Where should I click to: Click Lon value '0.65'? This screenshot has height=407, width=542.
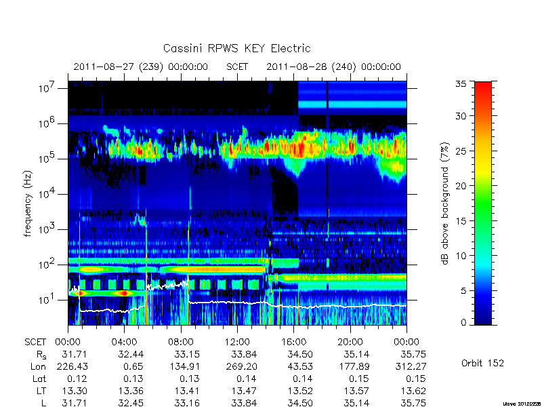pos(133,366)
